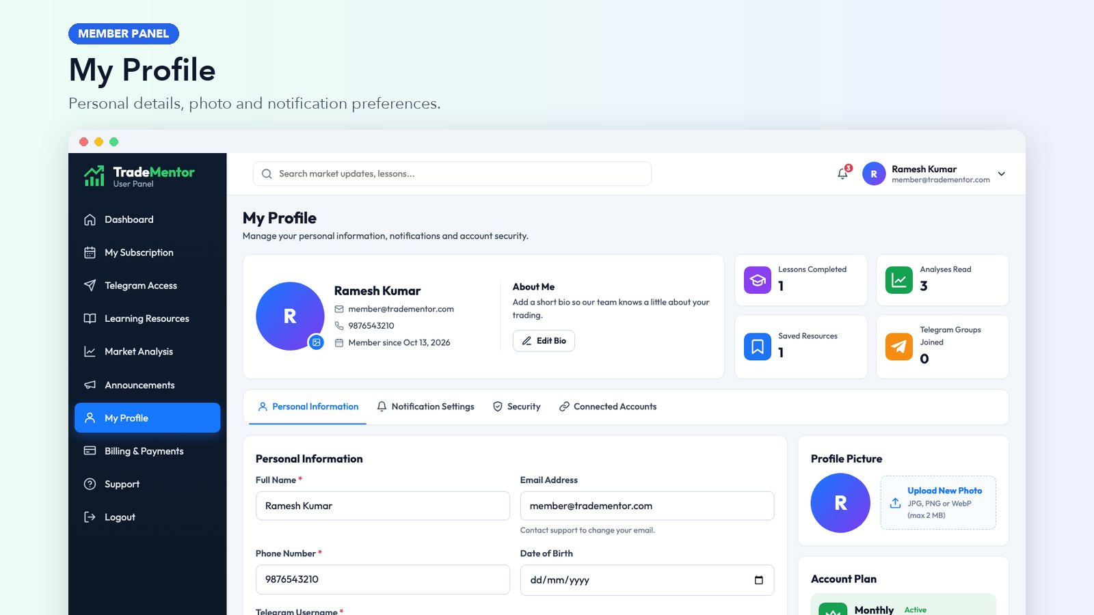Click the Analyses Read chart icon
Viewport: 1094px width, 615px height.
(x=899, y=280)
